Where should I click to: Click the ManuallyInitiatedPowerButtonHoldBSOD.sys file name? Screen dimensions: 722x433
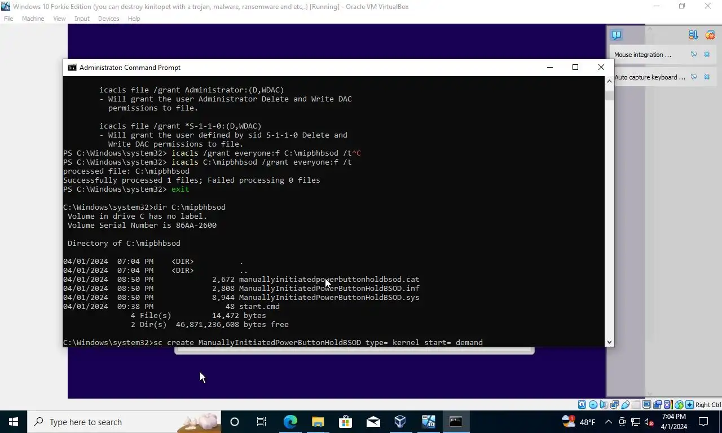pos(329,297)
